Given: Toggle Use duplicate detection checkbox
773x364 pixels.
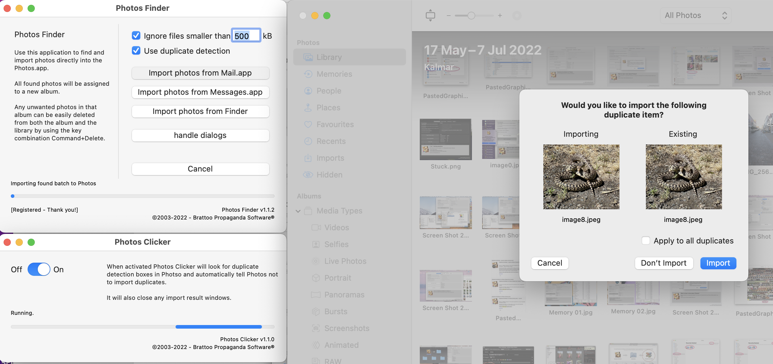Looking at the screenshot, I should [x=136, y=51].
